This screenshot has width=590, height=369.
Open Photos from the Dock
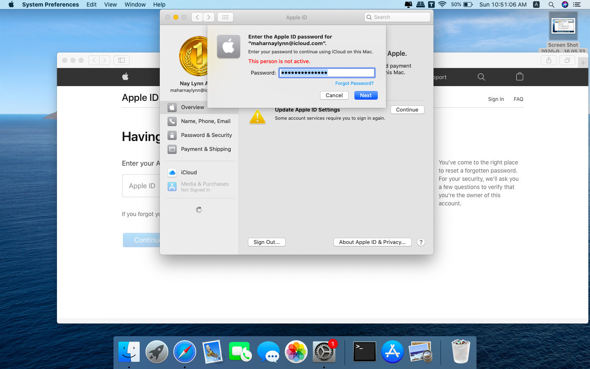(296, 352)
